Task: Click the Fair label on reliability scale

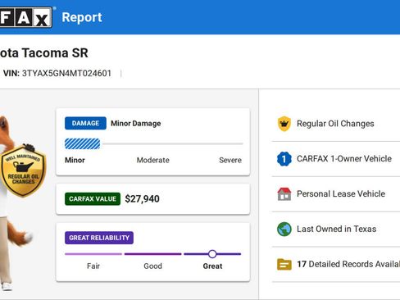Action: pyautogui.click(x=93, y=266)
